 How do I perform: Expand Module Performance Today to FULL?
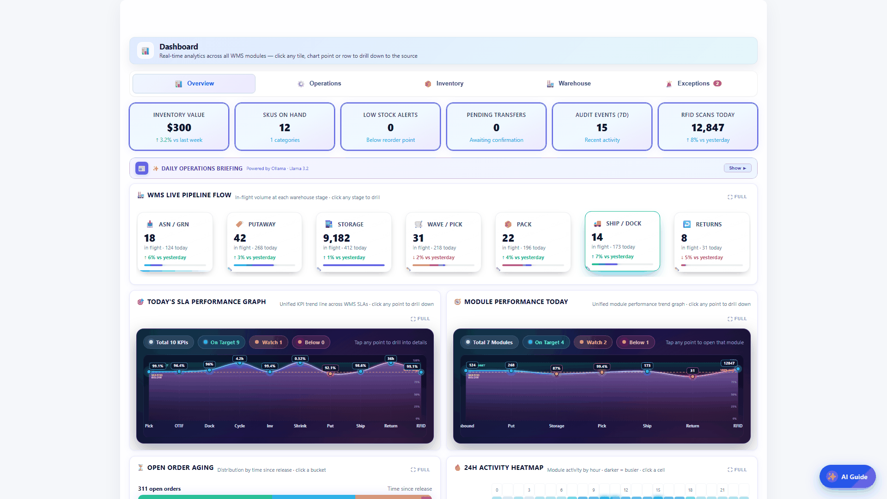point(737,319)
